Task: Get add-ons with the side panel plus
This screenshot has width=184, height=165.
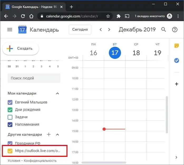Action: (177, 84)
